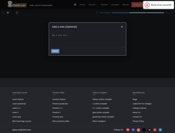
Task: Open CodeChef For Colleges link
Action: [x=142, y=104]
